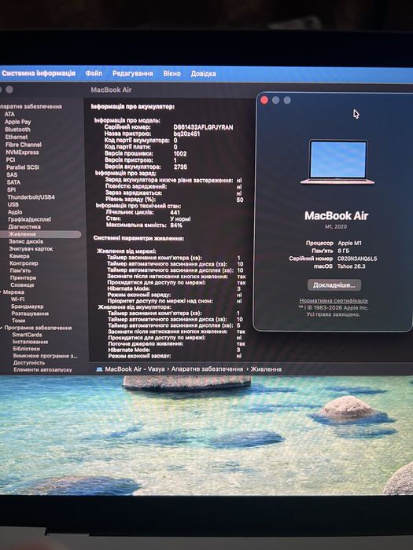This screenshot has height=550, width=413.
Task: Select Бібліотеки in the sidebar
Action: [x=26, y=349]
